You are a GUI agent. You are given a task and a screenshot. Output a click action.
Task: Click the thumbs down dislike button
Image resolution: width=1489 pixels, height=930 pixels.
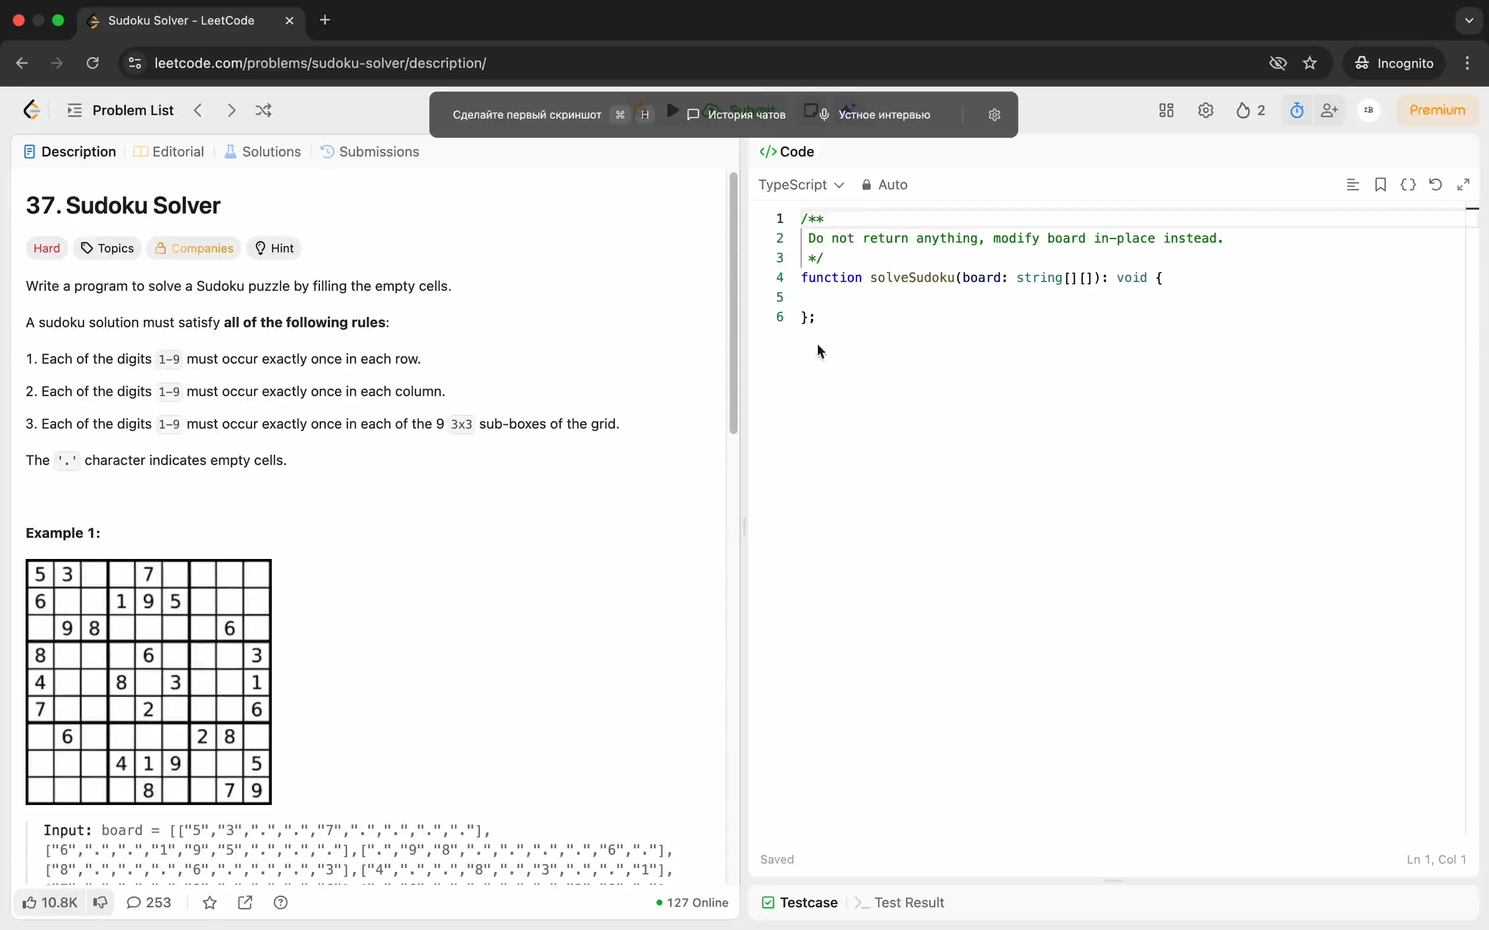[99, 902]
